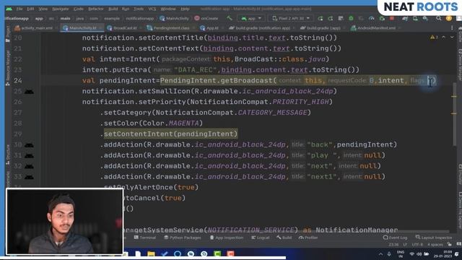Open the File menu
Screen dimensions: 462x260
(x=19, y=9)
